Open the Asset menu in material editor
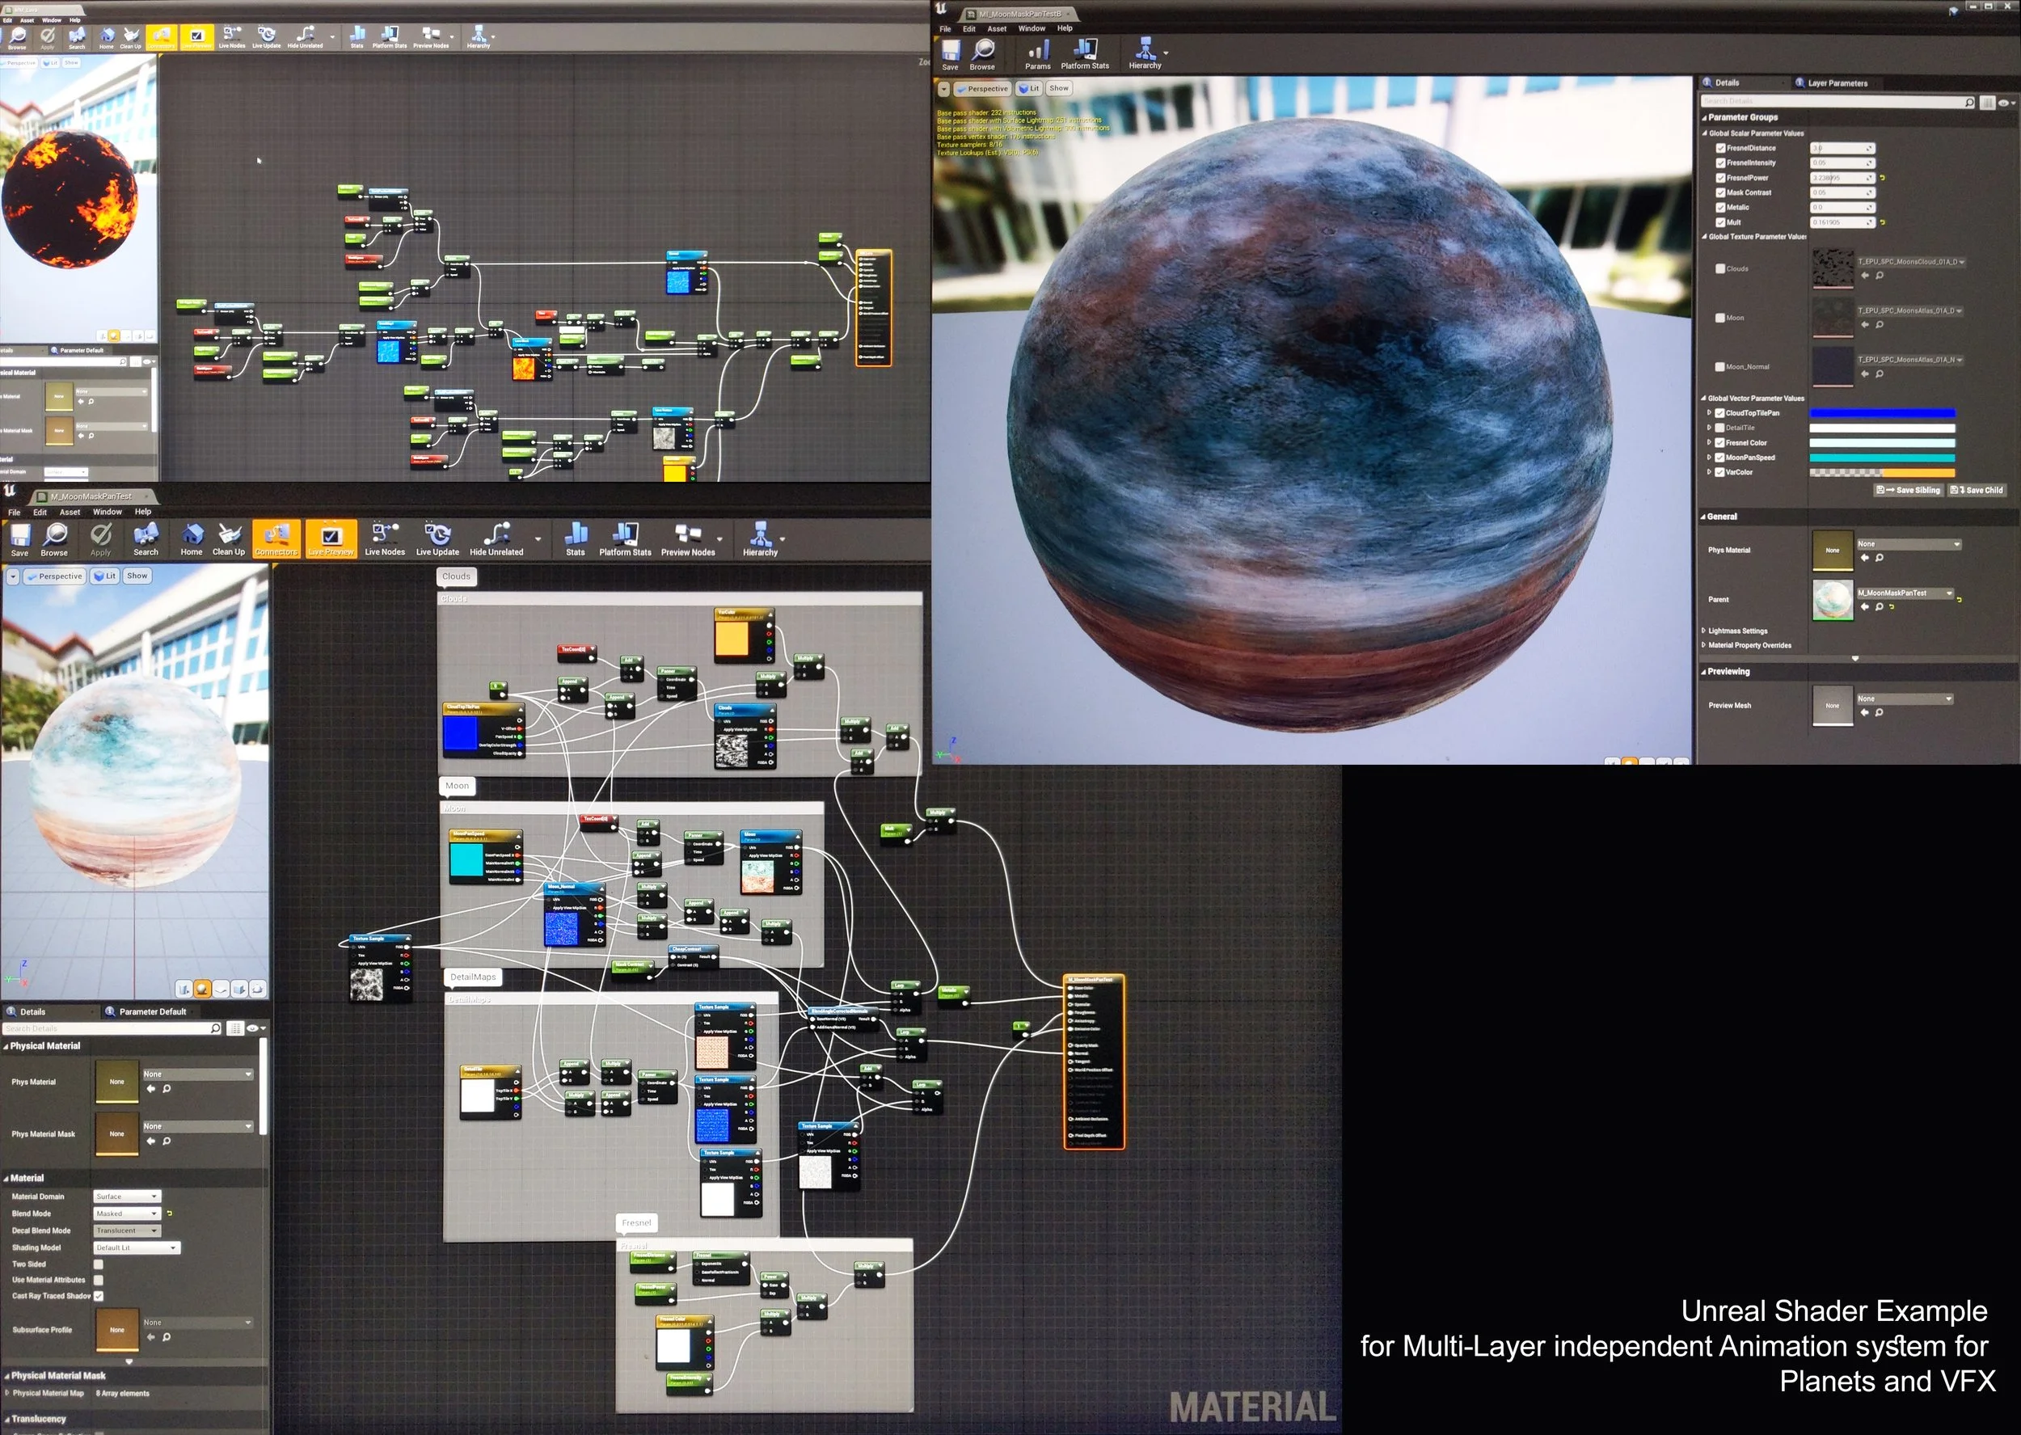The width and height of the screenshot is (2021, 1435). coord(70,512)
